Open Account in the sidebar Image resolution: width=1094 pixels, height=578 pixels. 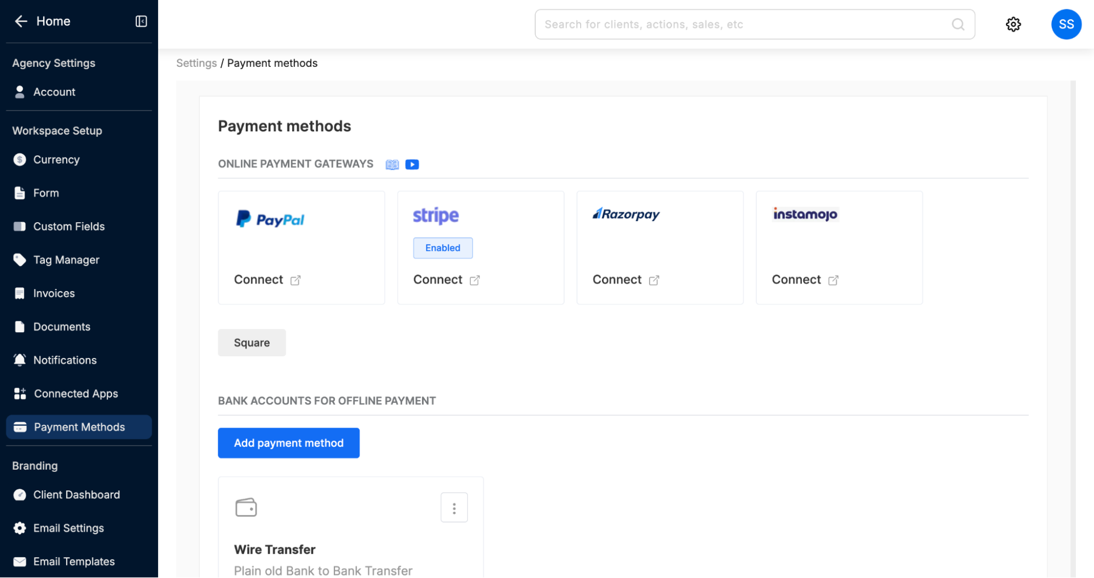(x=79, y=92)
